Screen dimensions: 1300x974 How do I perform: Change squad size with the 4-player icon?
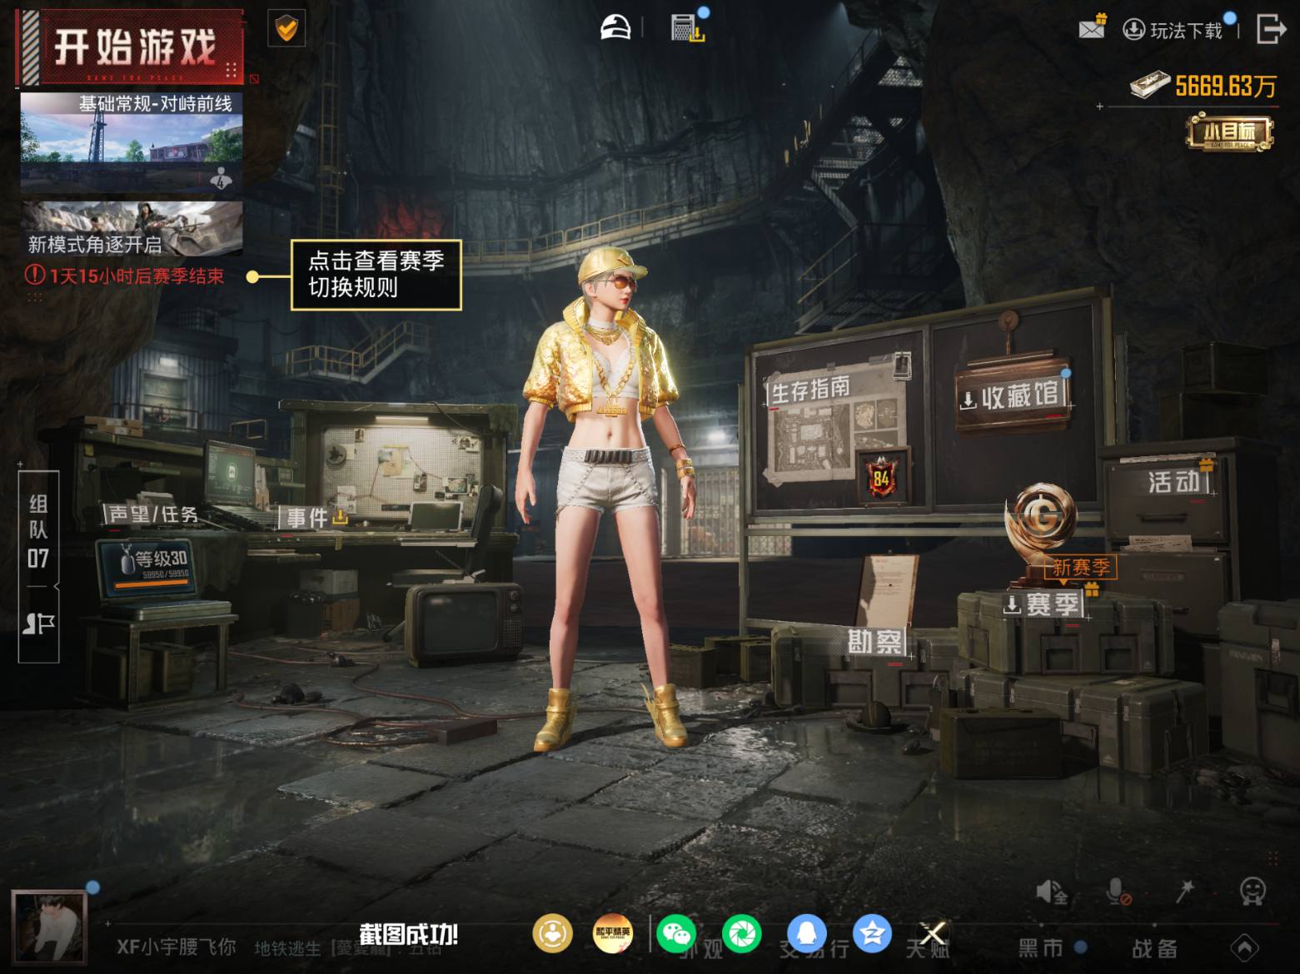tap(221, 178)
